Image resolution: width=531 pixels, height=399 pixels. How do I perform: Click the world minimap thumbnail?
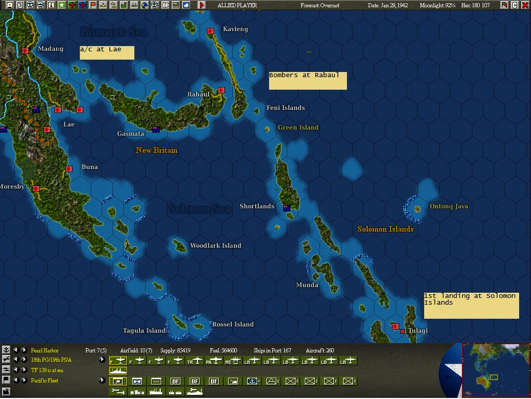coord(495,370)
